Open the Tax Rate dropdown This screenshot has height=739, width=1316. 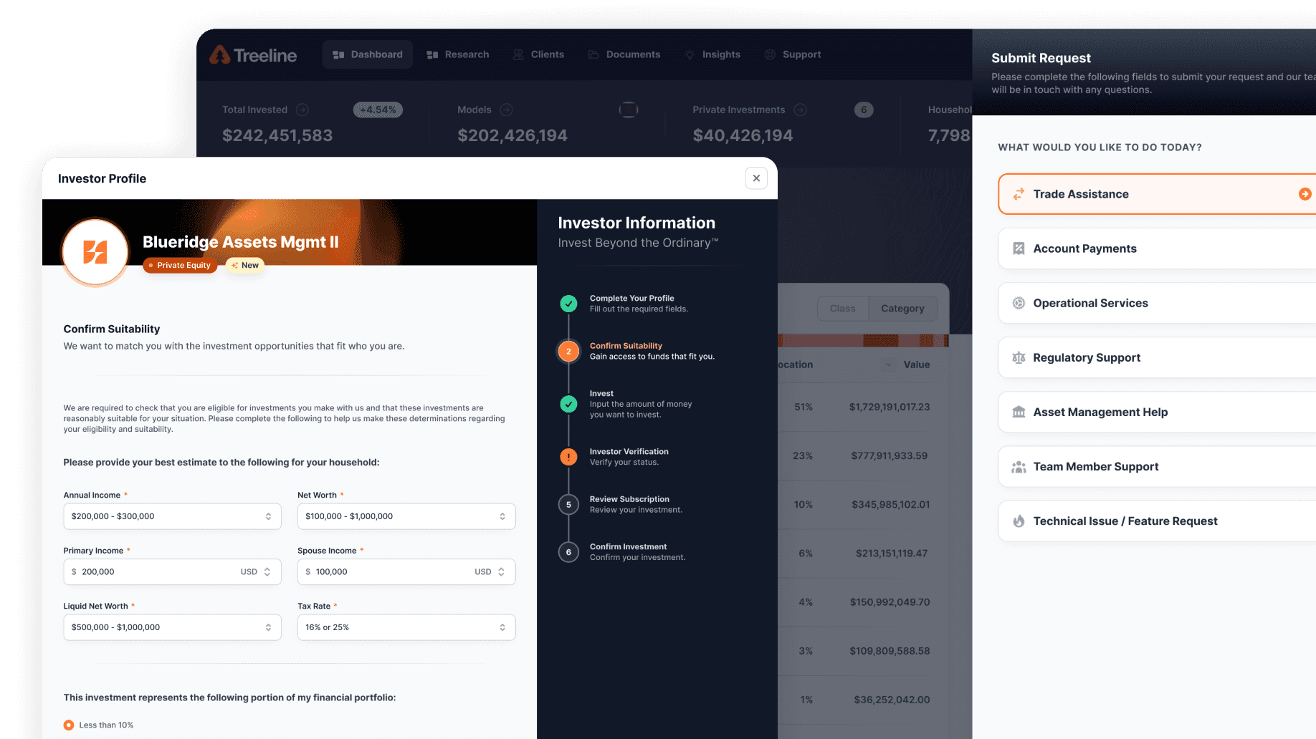[x=406, y=627]
